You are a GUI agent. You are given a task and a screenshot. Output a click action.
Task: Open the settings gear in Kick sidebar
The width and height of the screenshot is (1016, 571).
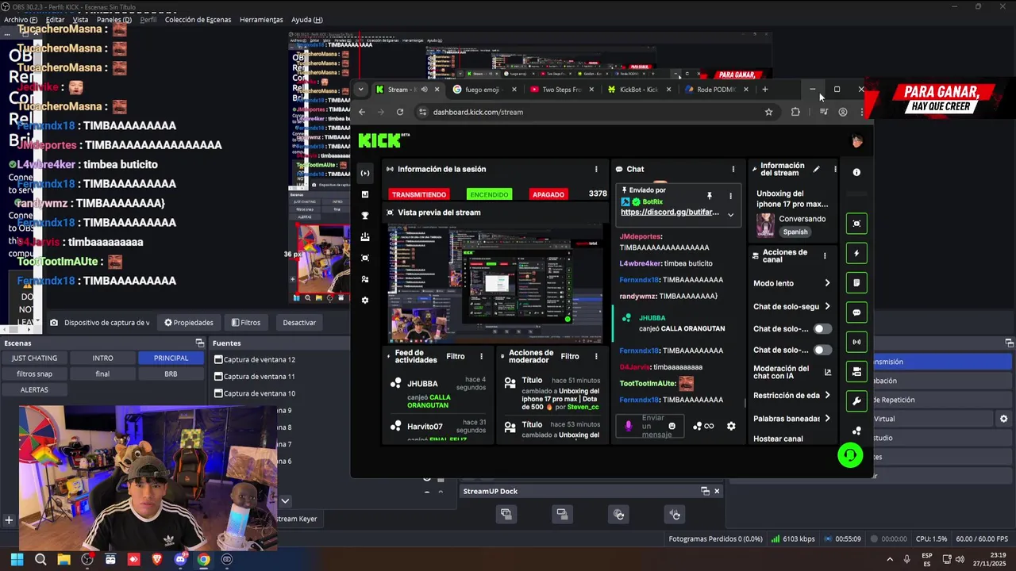(365, 301)
